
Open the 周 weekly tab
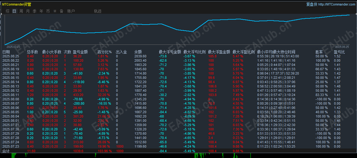pos(21,11)
